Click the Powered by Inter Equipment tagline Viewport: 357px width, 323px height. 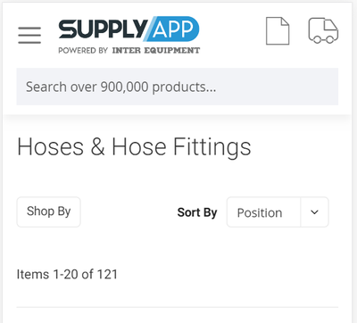click(x=129, y=50)
